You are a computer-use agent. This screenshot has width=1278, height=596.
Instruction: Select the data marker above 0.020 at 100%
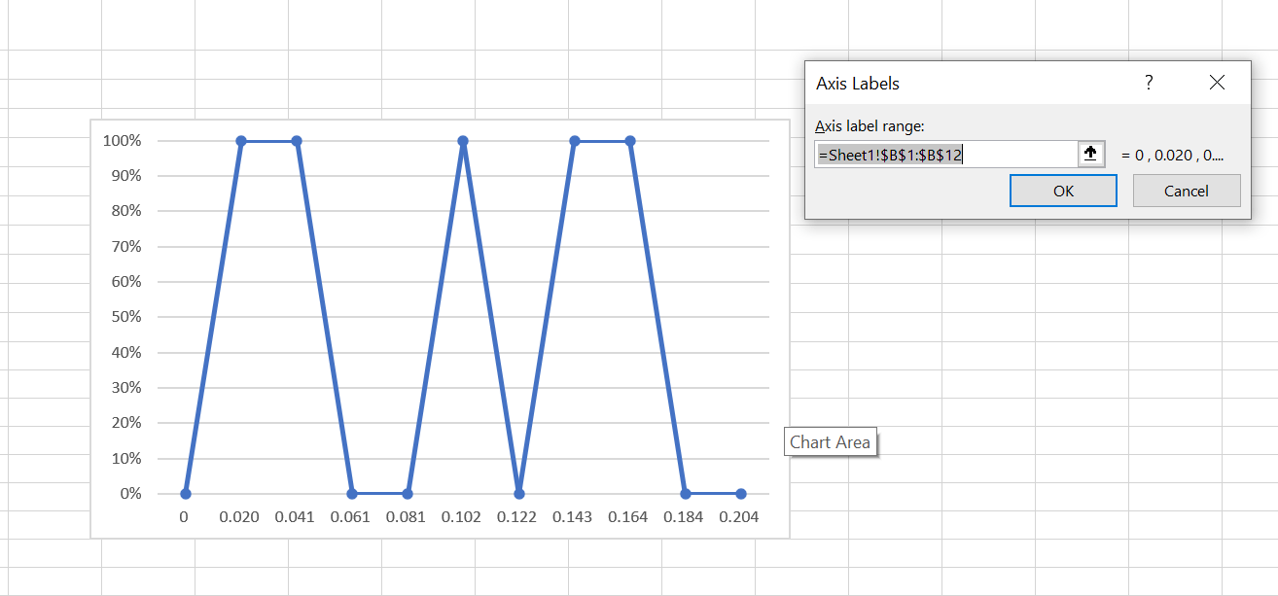point(241,141)
